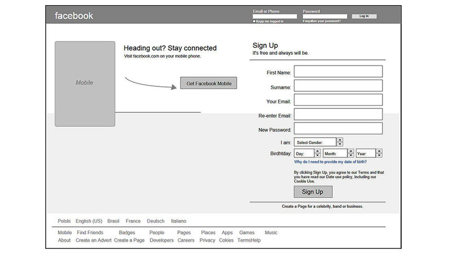Viewport: 452px width, 254px height.
Task: Open the Month birthday dropdown
Action: [335, 153]
